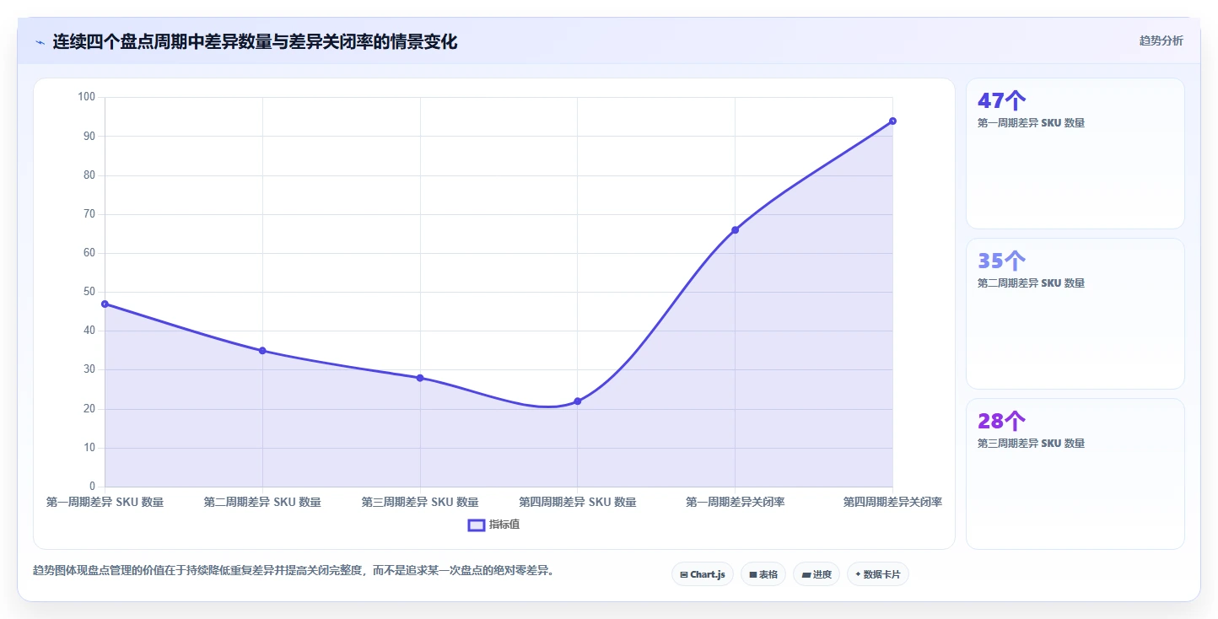Open the 47个 stat card
The image size is (1218, 619).
tap(1075, 153)
